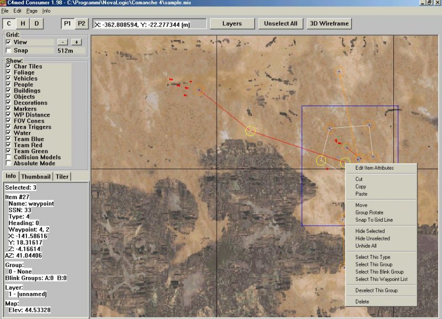Enable the Collision Models checkbox
This screenshot has width=442, height=319.
pyautogui.click(x=8, y=158)
